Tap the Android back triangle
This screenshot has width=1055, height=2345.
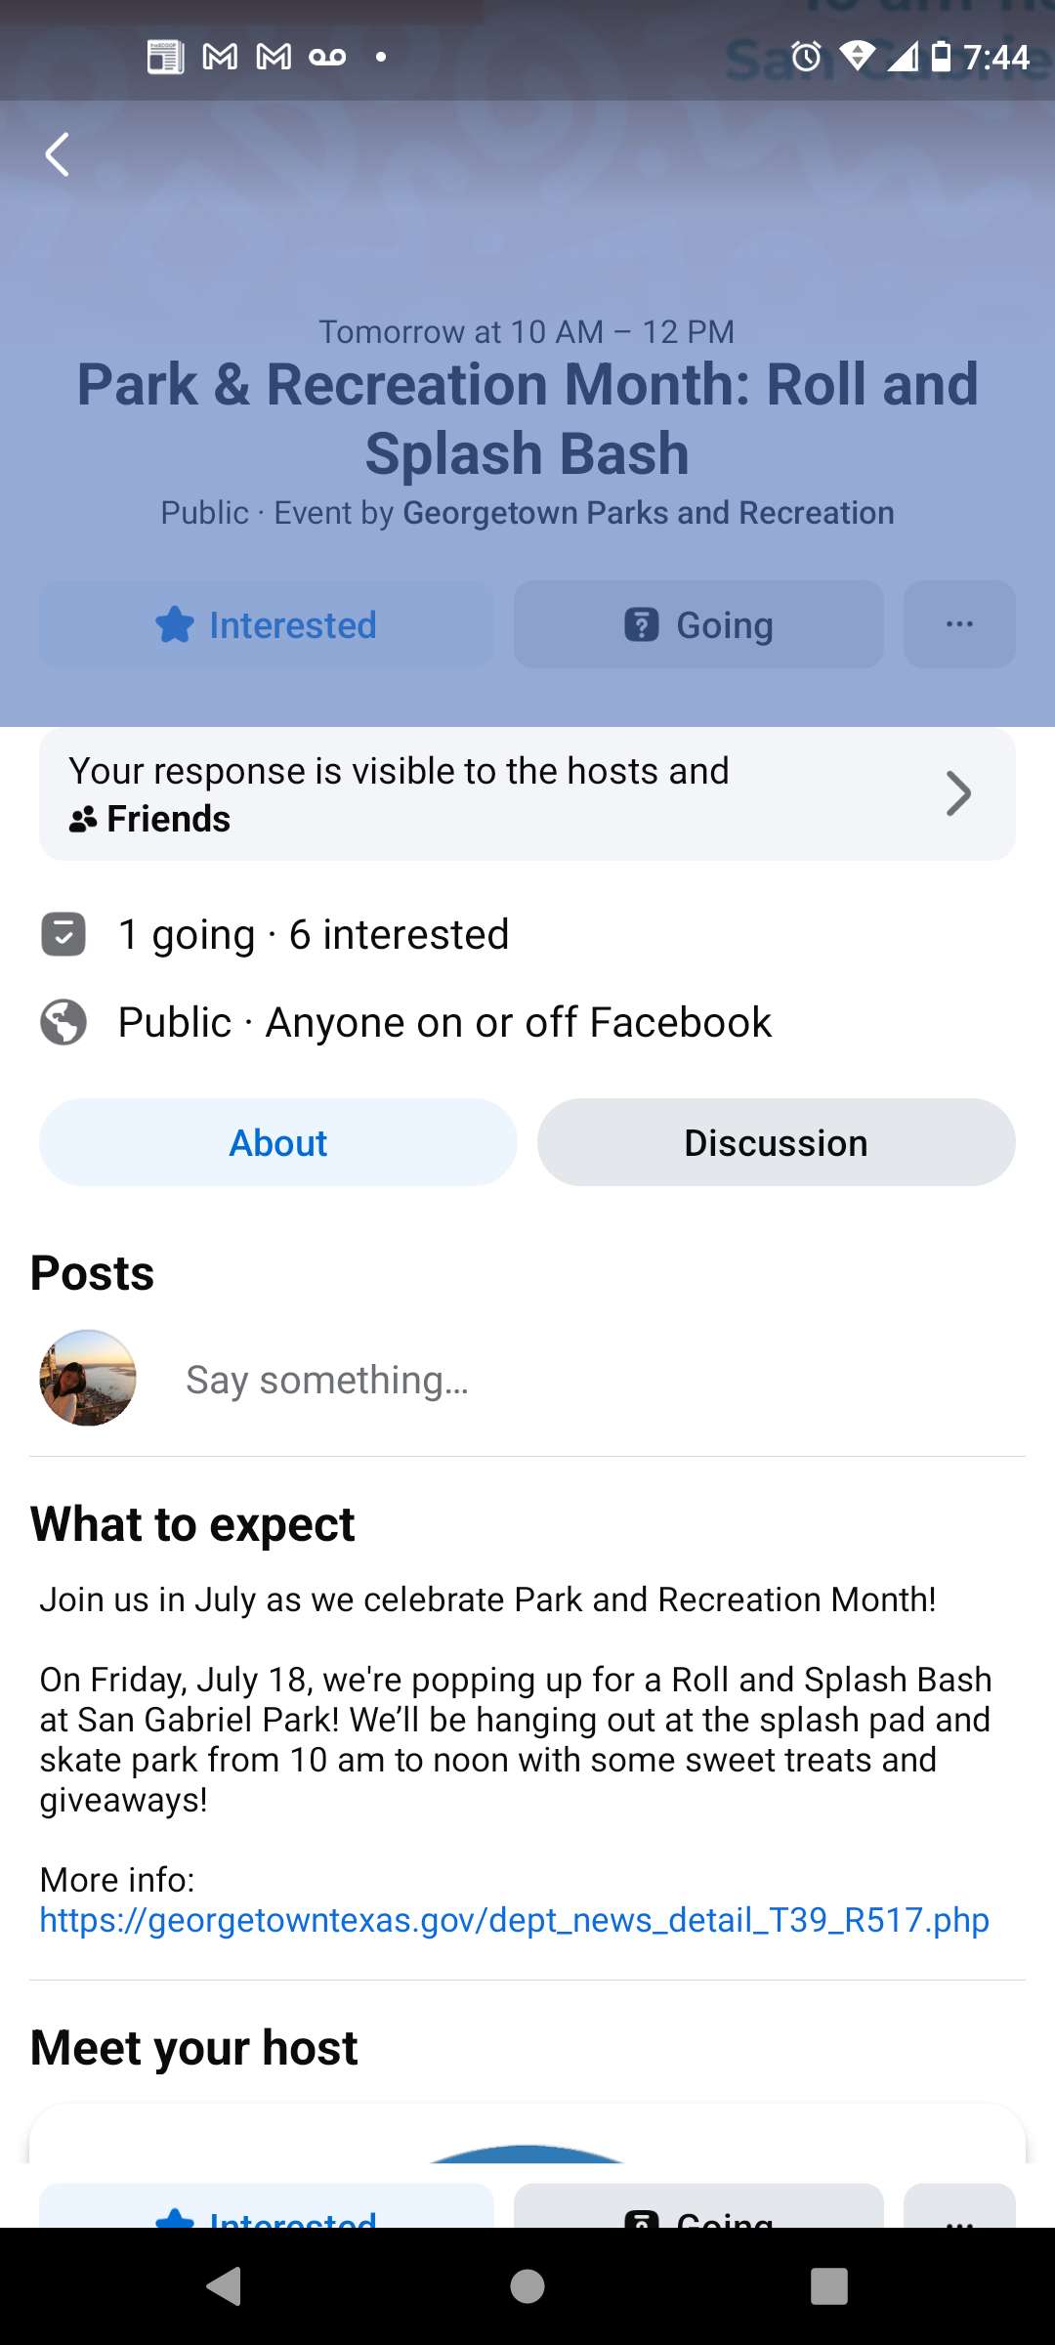tap(225, 2286)
